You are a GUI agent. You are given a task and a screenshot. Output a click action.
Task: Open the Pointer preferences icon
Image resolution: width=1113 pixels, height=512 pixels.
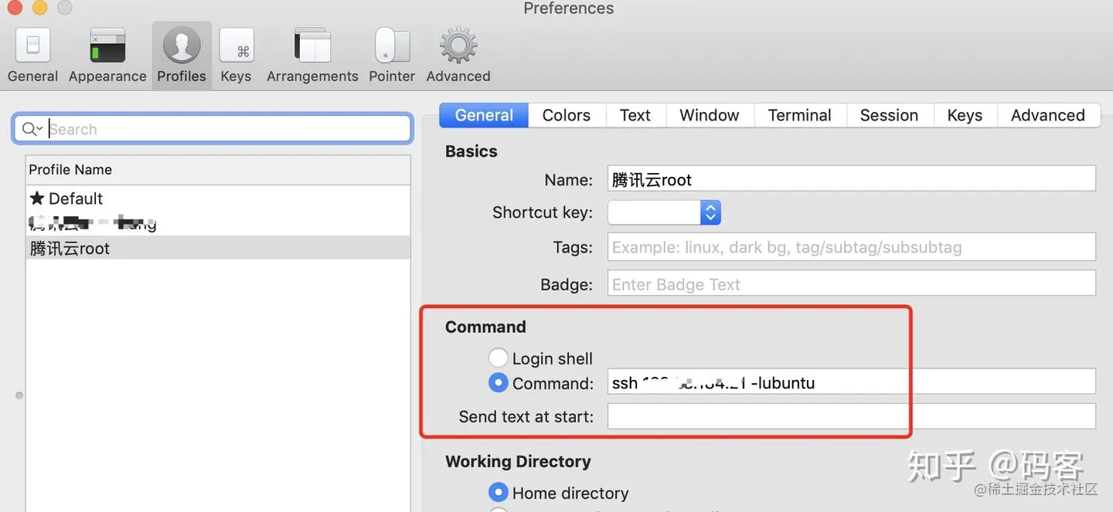pyautogui.click(x=392, y=47)
